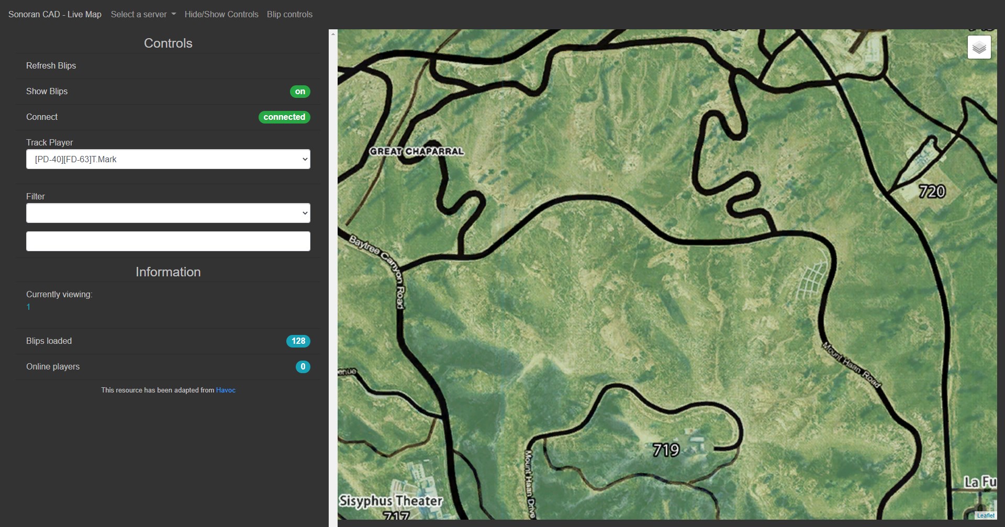Image resolution: width=1005 pixels, height=527 pixels.
Task: Click the scrollbar up arrow beside the controls
Action: tap(333, 33)
